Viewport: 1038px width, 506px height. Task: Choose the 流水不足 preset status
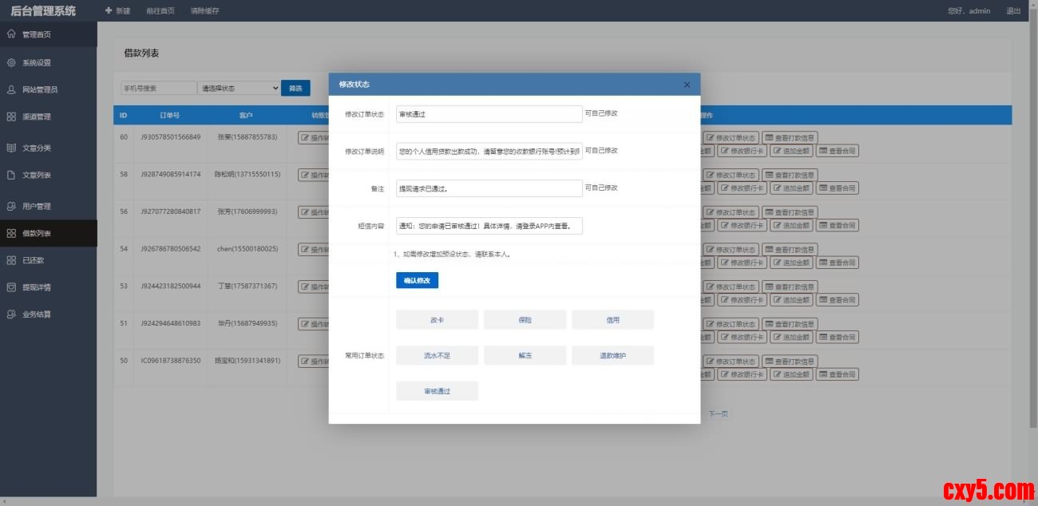tap(437, 355)
